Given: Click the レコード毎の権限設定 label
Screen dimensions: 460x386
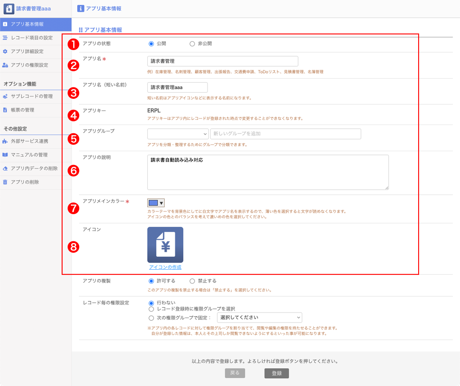Looking at the screenshot, I should click(x=106, y=303).
